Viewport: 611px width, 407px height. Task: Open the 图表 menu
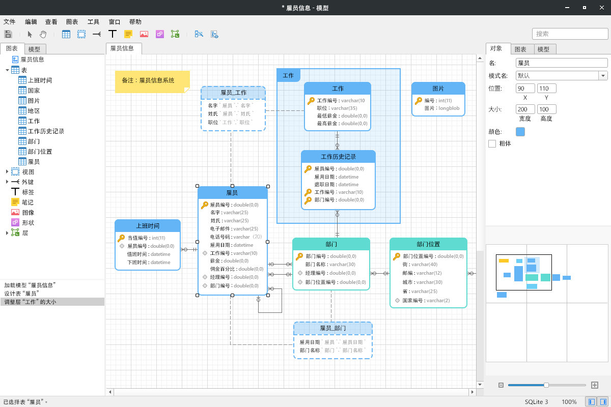point(72,22)
